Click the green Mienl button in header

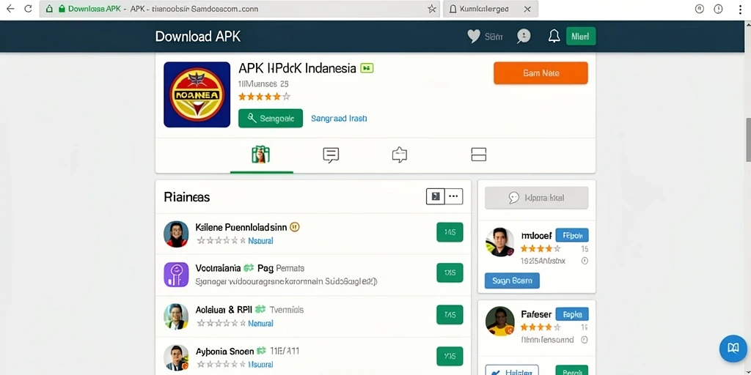pyautogui.click(x=581, y=37)
